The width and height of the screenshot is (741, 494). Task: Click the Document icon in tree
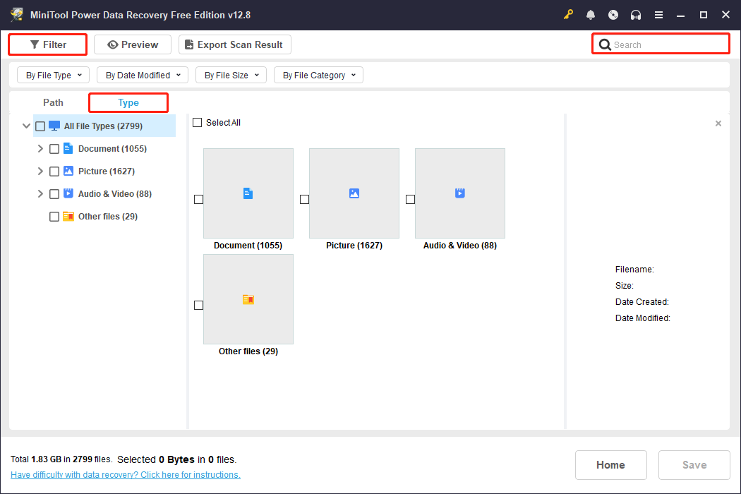click(68, 148)
